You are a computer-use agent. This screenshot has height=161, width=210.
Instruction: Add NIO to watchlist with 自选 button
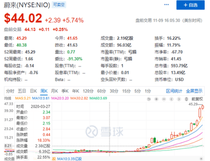pos(190,5)
